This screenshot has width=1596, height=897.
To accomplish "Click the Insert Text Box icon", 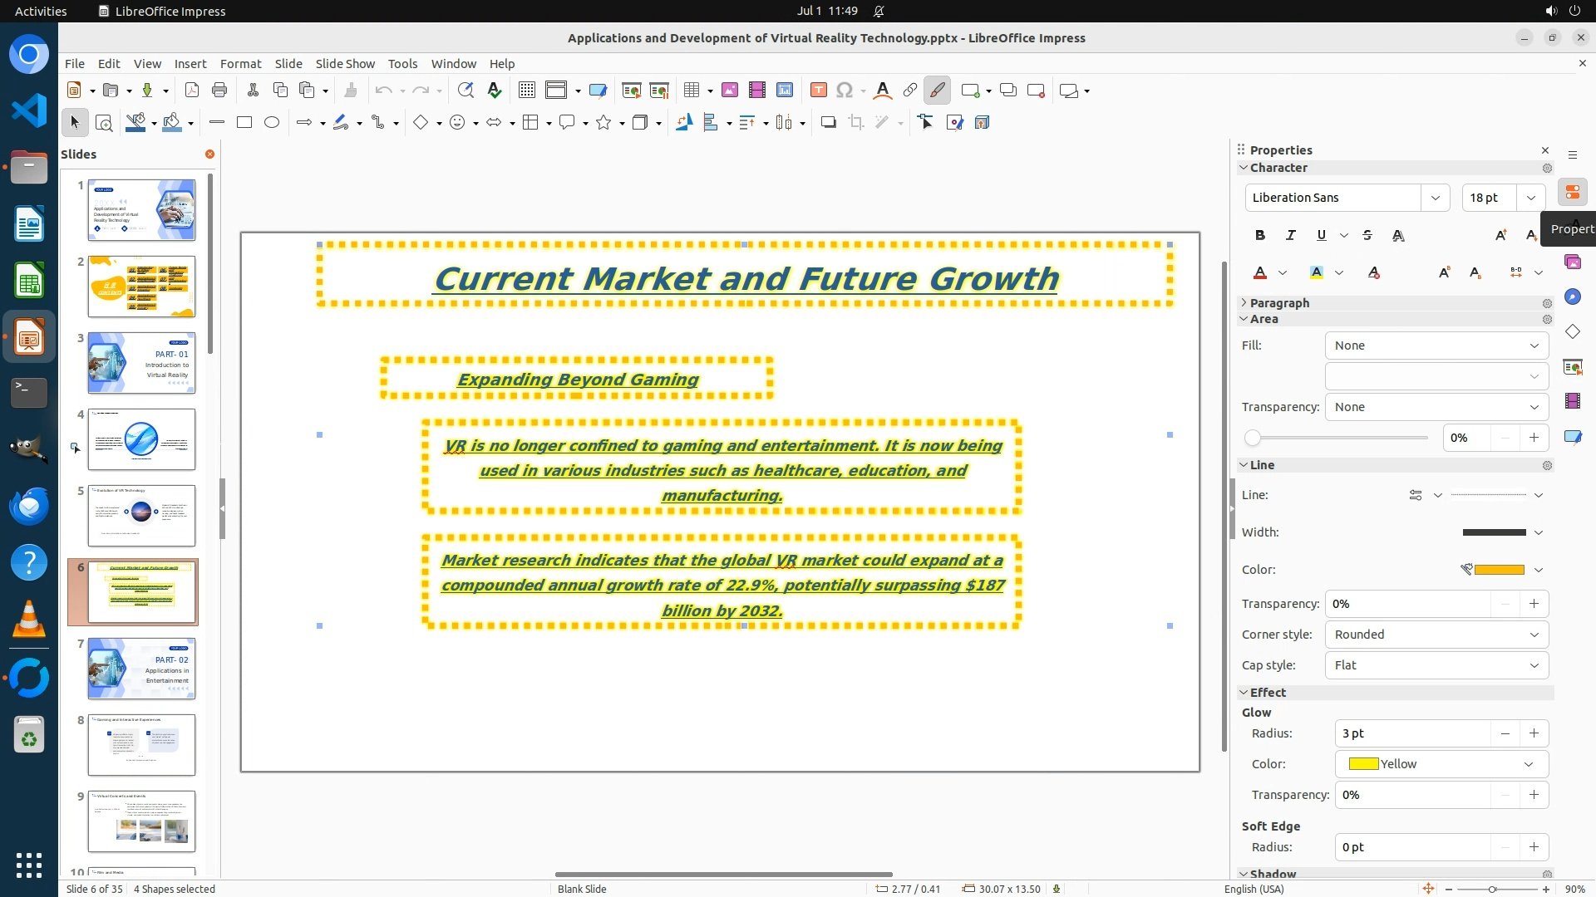I will (818, 90).
